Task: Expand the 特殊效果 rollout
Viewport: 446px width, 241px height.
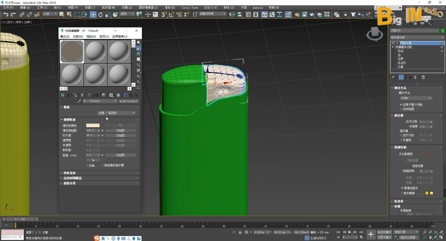Action: [x=70, y=173]
